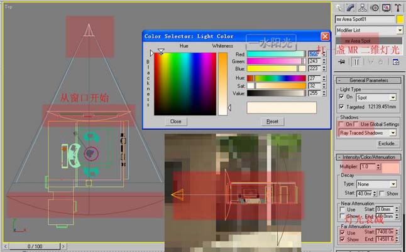Open the Modify command panel tab
The image size is (406, 252).
pos(350,8)
